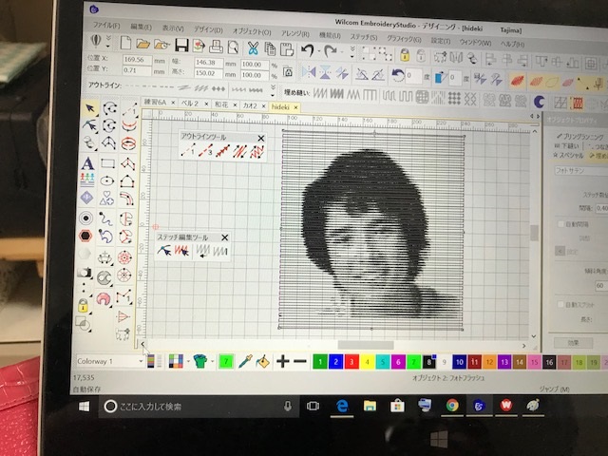The image size is (608, 456).
Task: Close the hideki design tab
Action: click(295, 107)
